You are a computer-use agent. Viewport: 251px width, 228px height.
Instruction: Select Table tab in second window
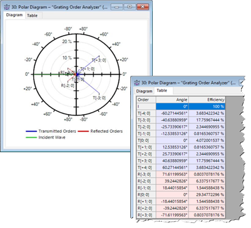162,91
